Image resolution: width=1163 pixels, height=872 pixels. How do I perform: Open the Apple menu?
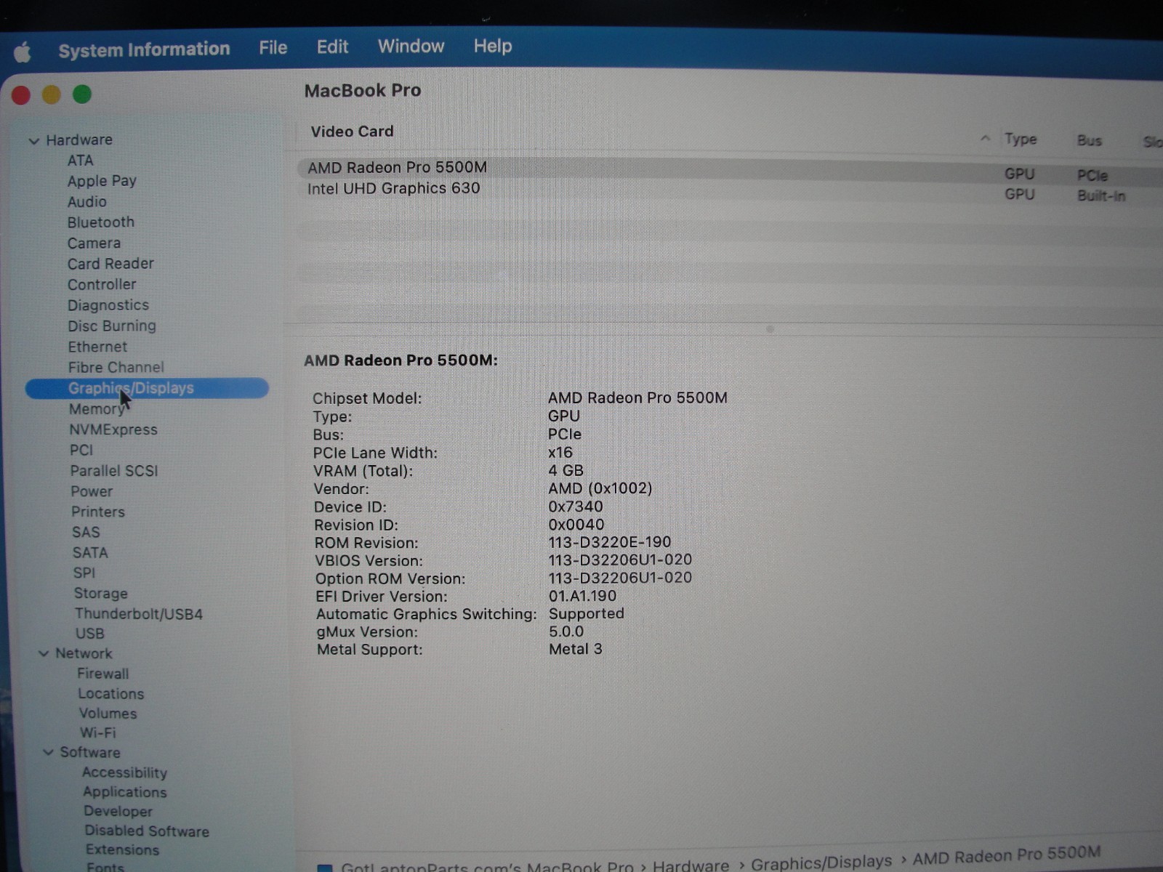pos(23,52)
